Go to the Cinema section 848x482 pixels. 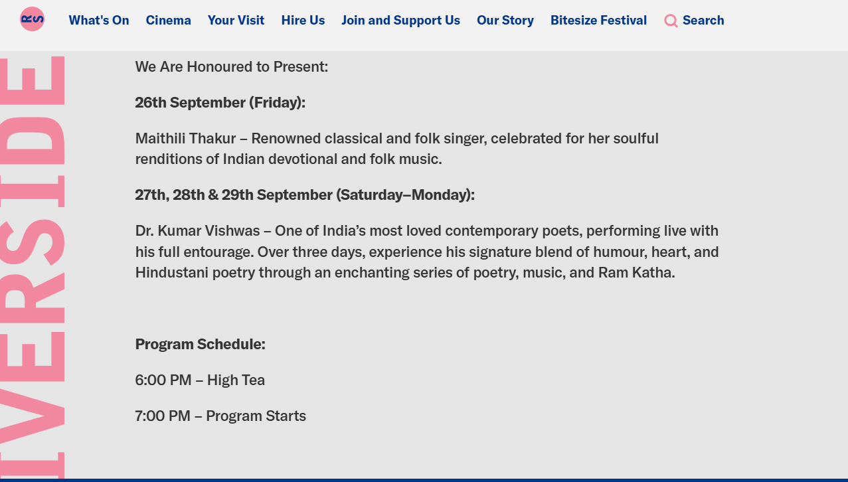coord(168,21)
